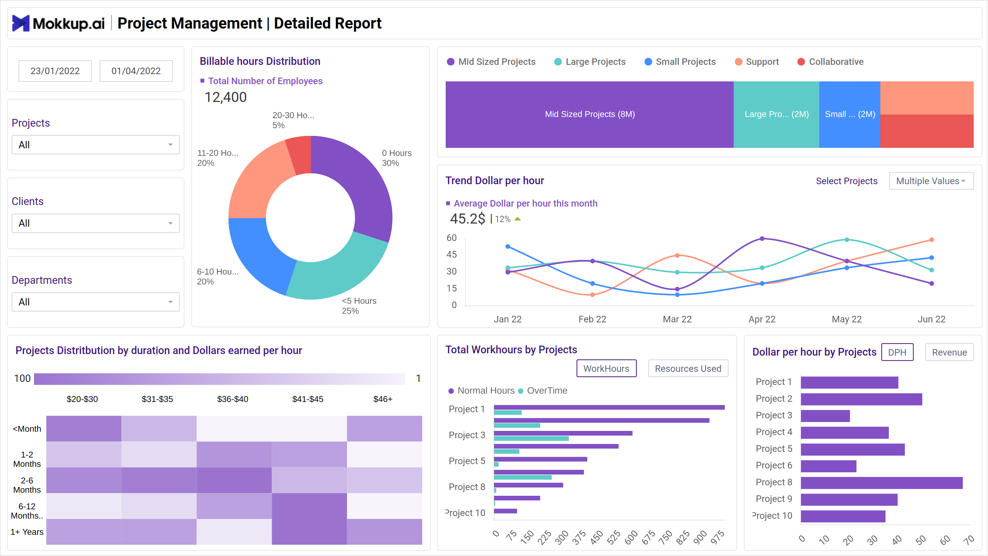Click heatmap cell <Month at $20-$30
The height and width of the screenshot is (556, 988).
(x=84, y=429)
